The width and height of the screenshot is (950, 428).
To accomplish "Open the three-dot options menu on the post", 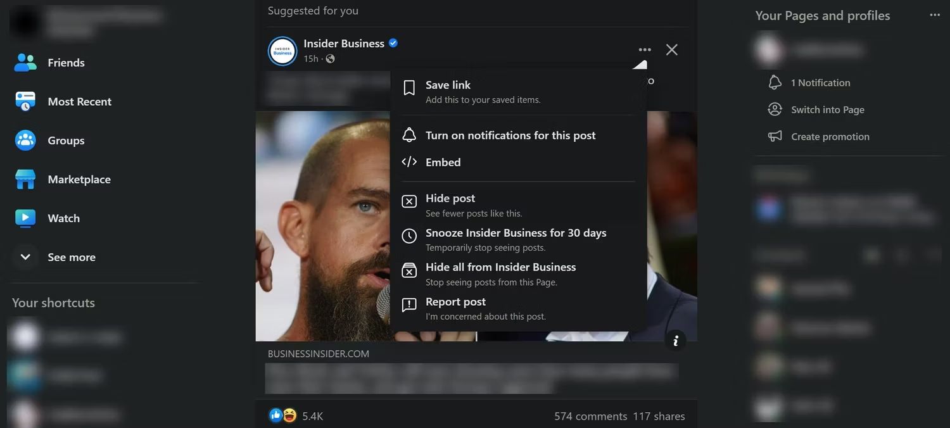I will click(x=644, y=49).
